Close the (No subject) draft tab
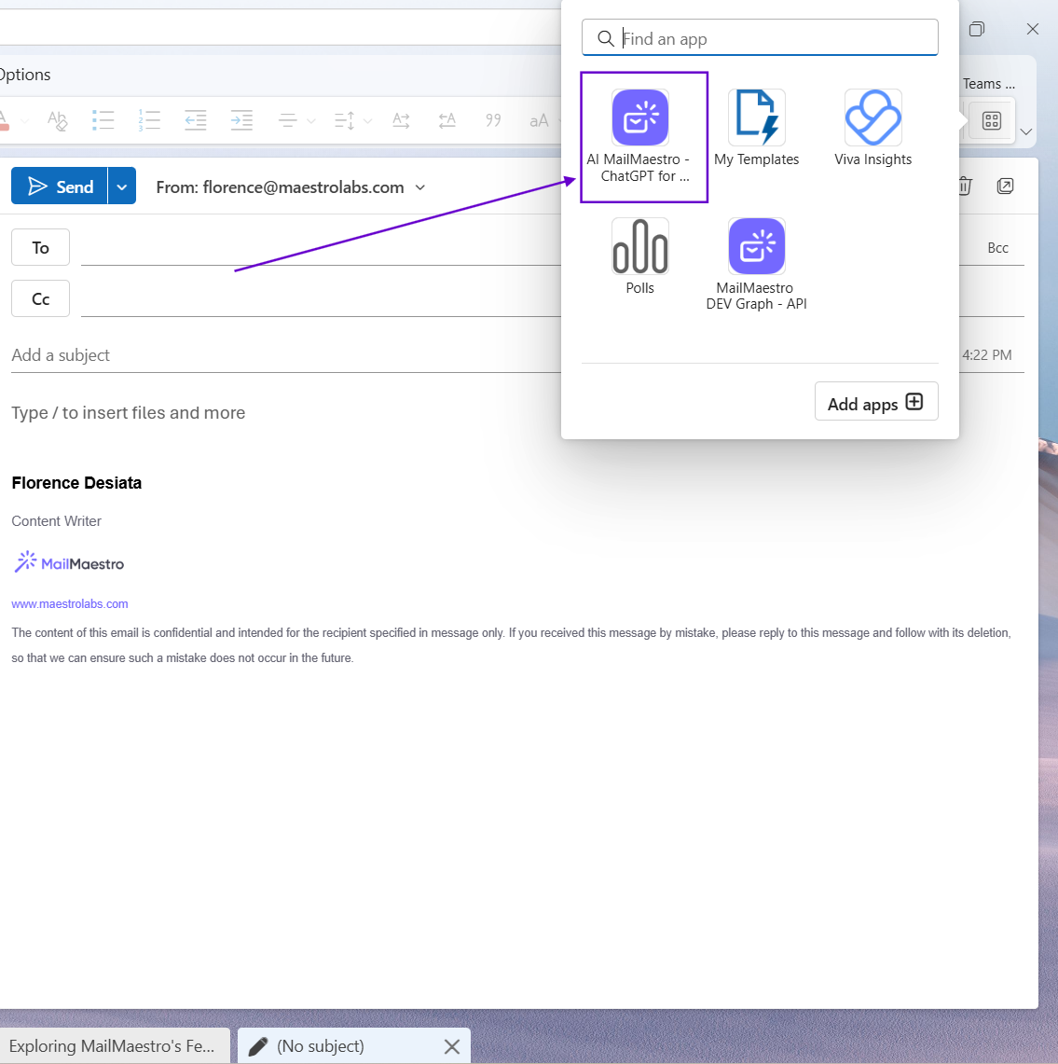 452,1046
